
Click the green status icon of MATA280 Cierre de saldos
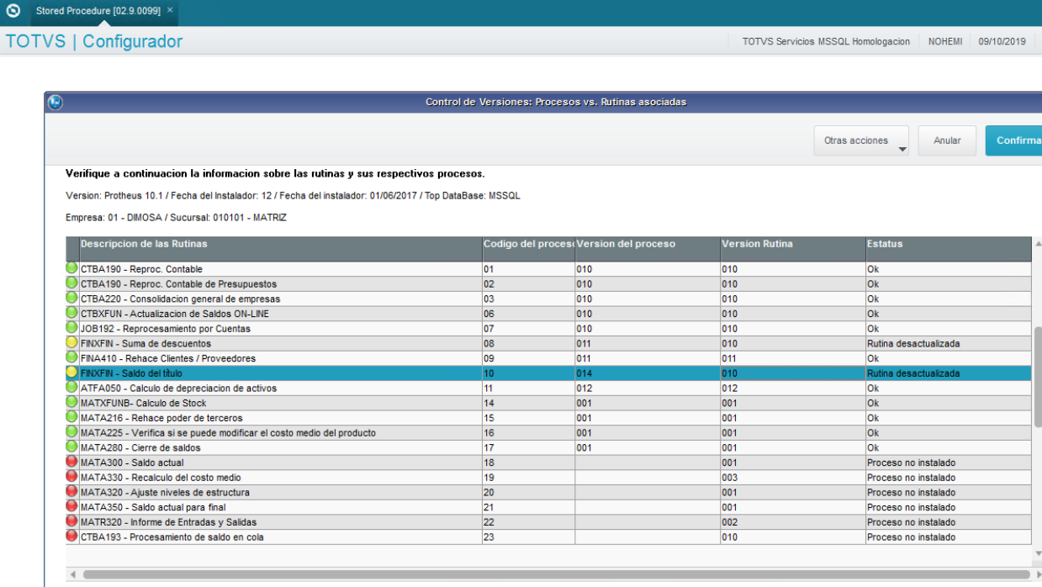[x=71, y=447]
